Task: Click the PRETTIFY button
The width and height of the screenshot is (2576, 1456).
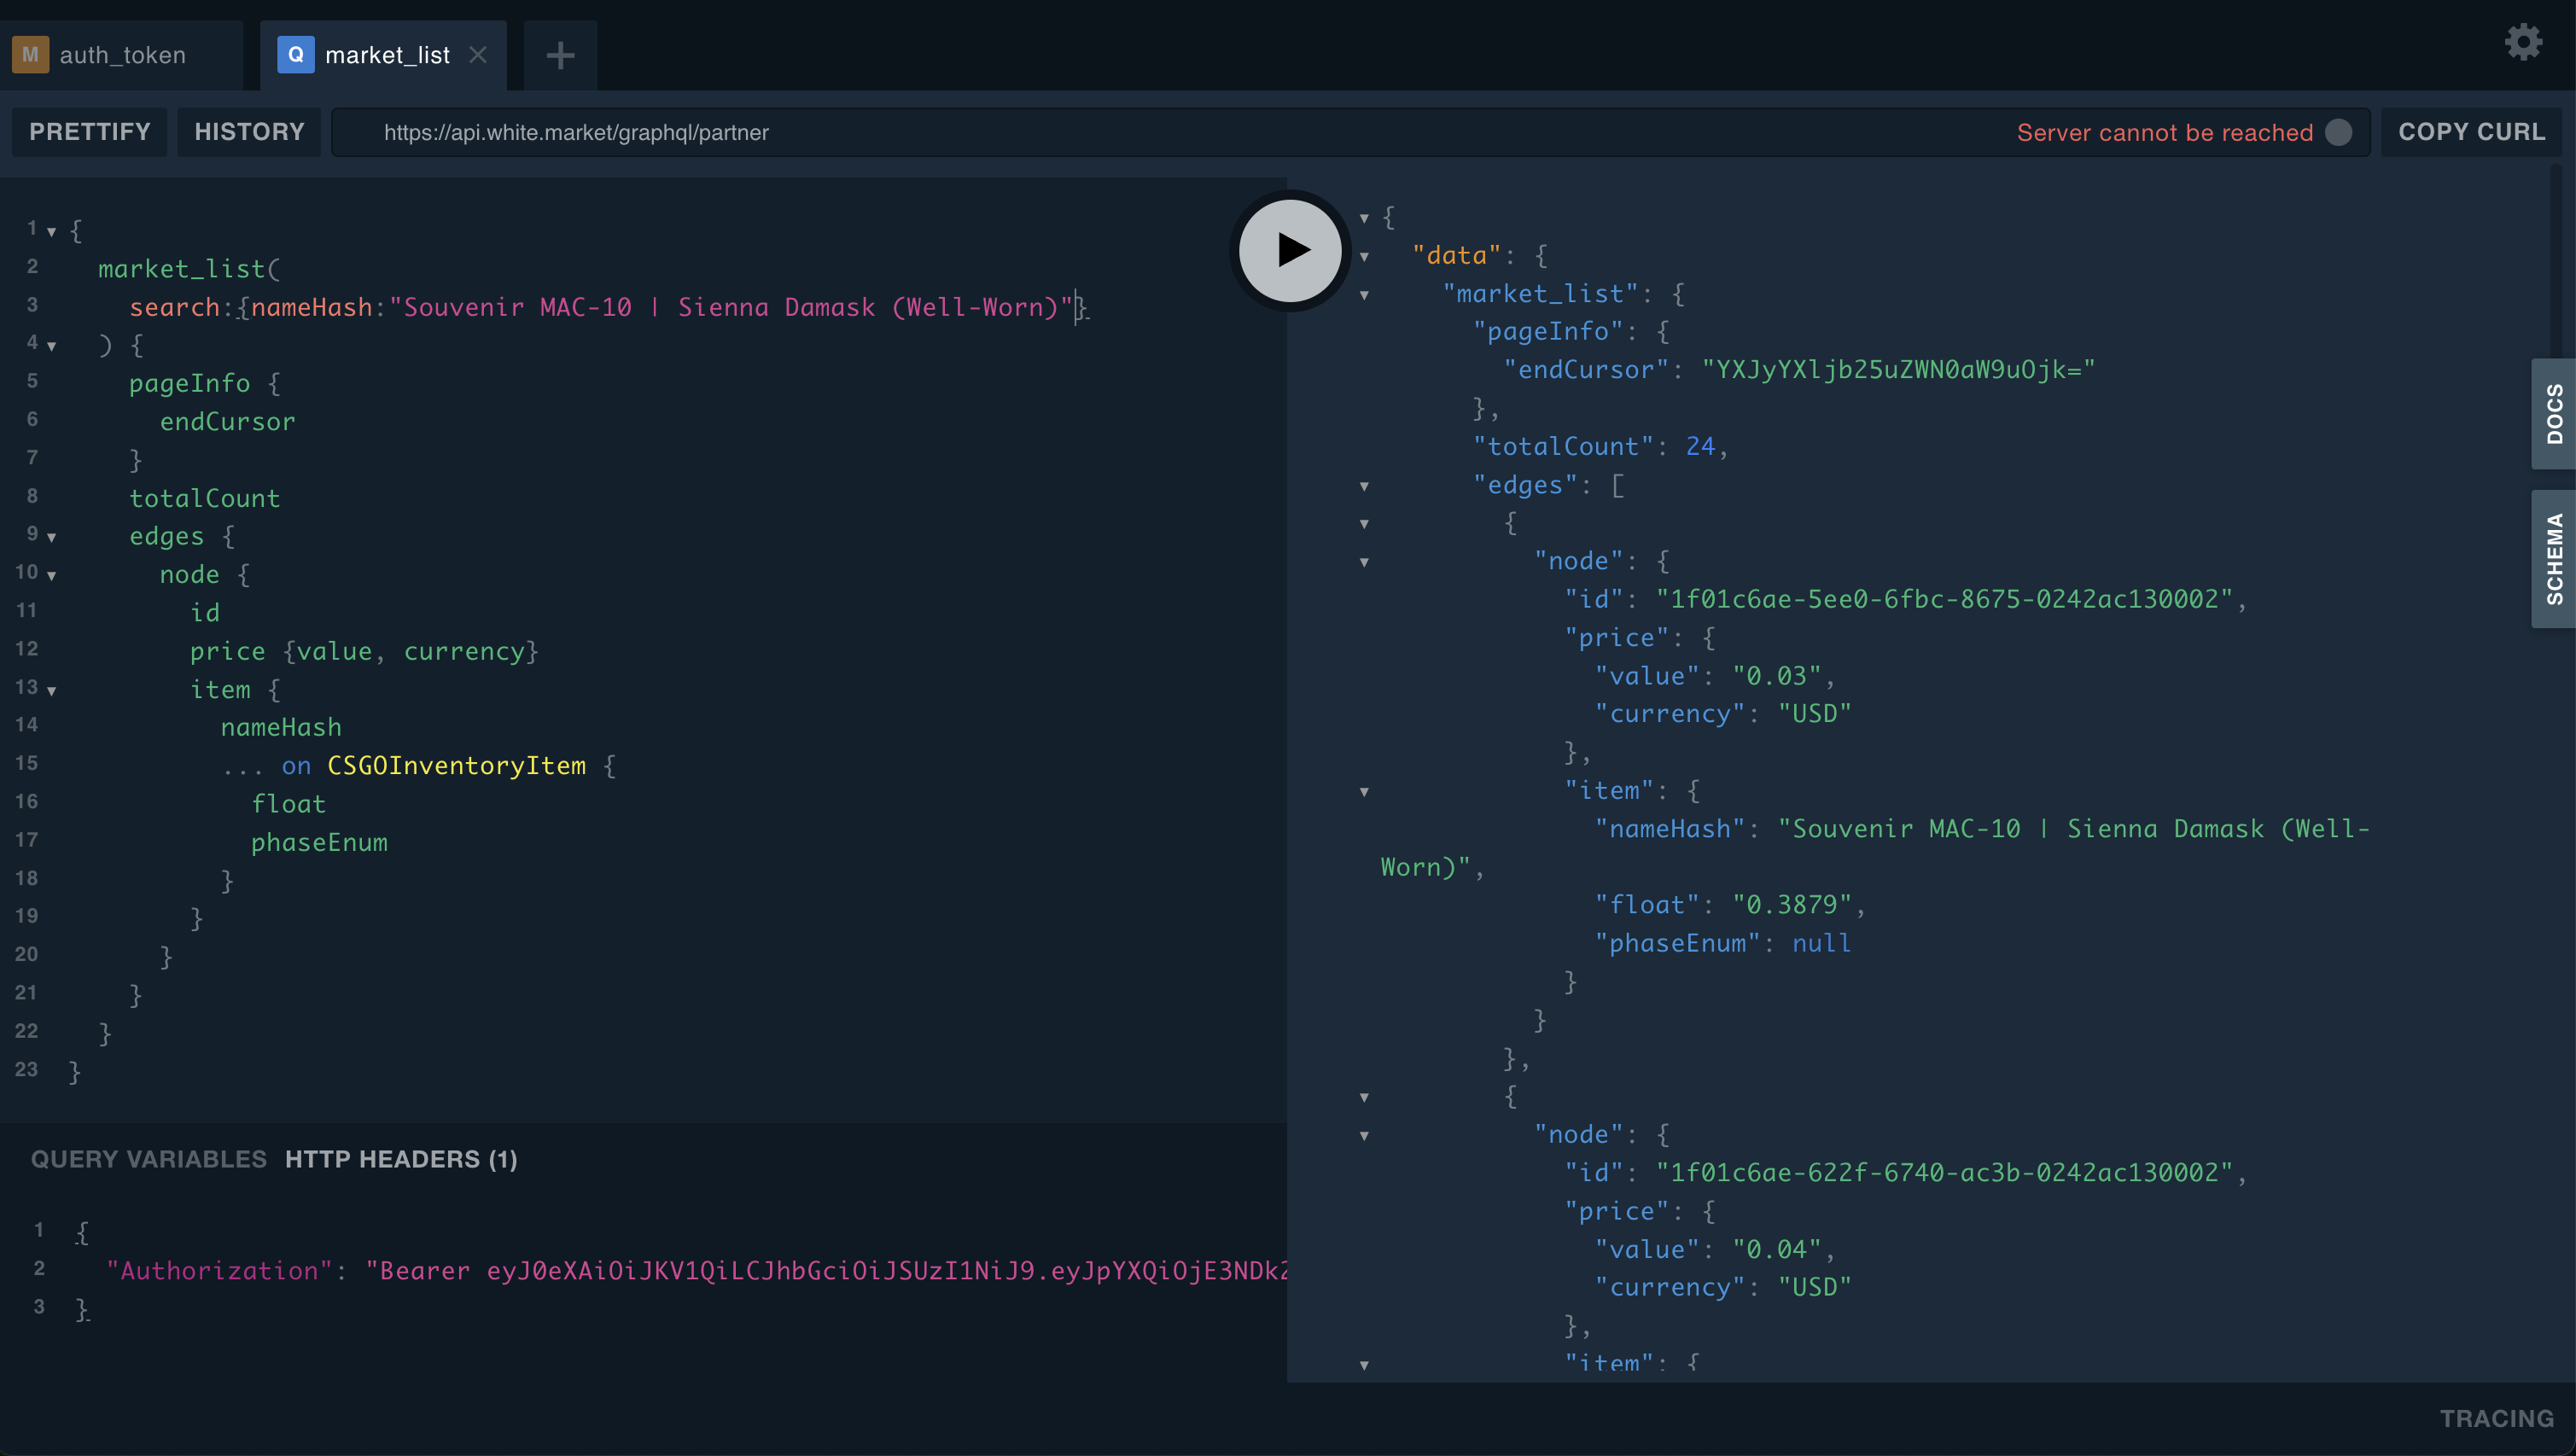Action: (90, 132)
